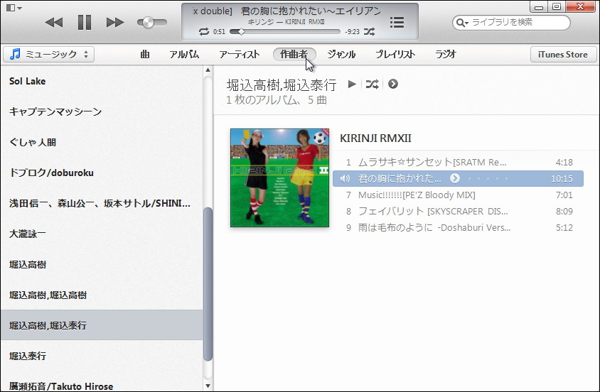Click the KIRINJI RMXII album title
The image size is (600, 392).
(x=375, y=138)
